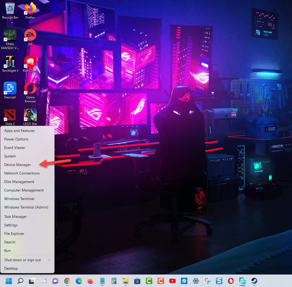The height and width of the screenshot is (287, 292).
Task: Open Device Manager from the menu
Action: 17,165
